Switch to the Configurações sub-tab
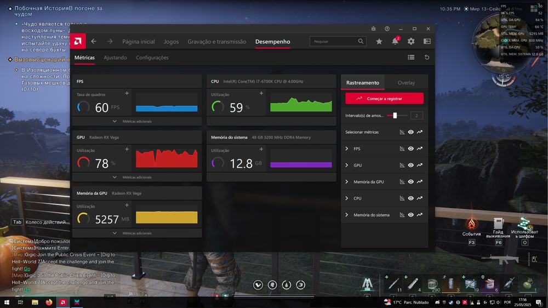 coord(152,58)
